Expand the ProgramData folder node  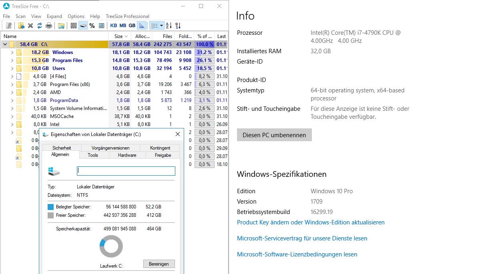pos(12,100)
